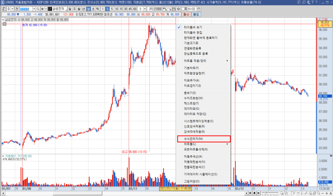Choose 모든차트툴삭제(X) menu entry

203,149
